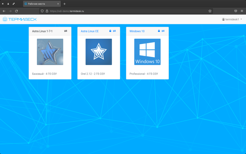Switch to the Рабочие места tab
The height and width of the screenshot is (154, 246).
tap(42, 4)
